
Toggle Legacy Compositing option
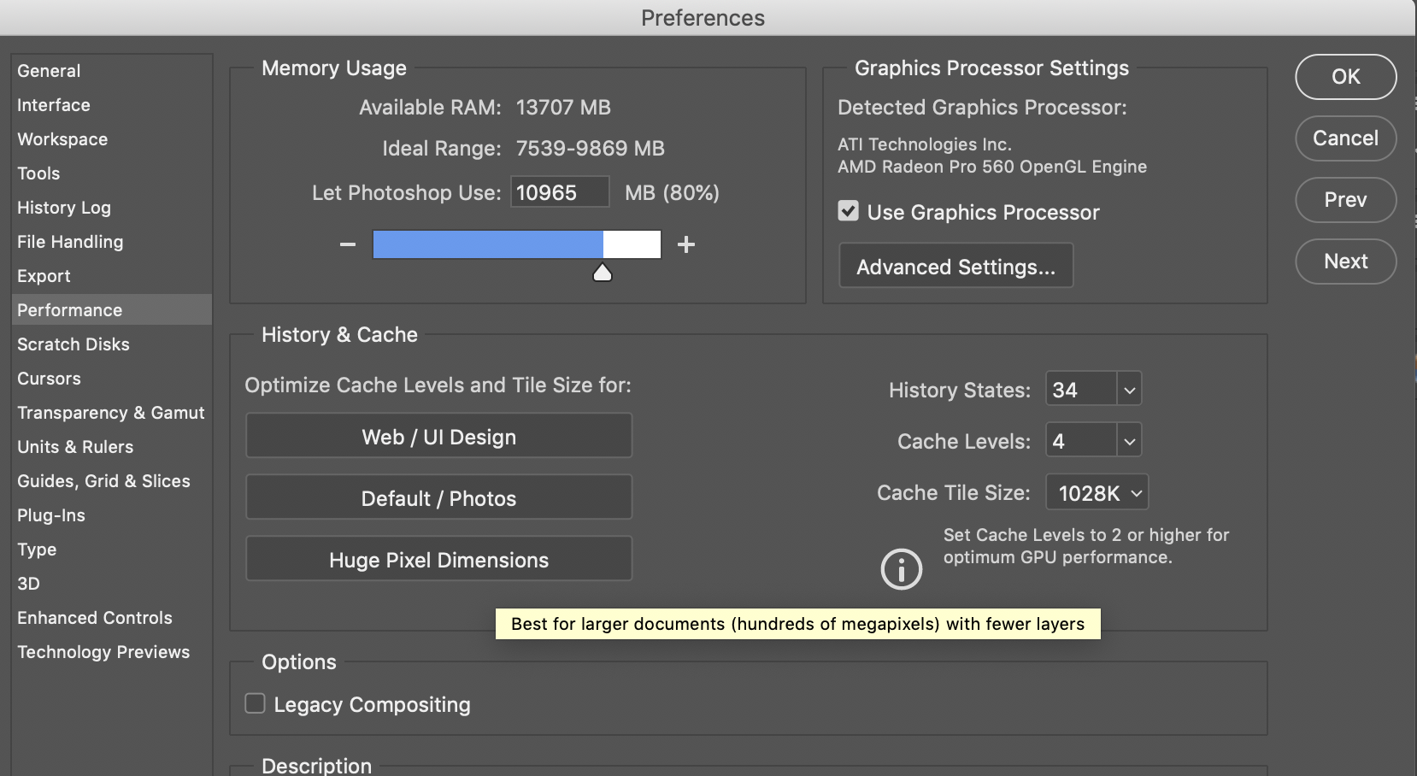(255, 703)
